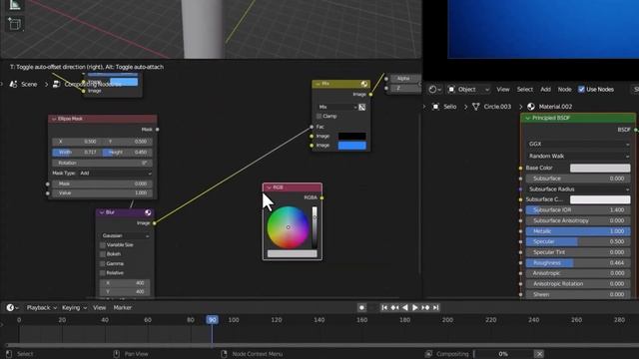639x359 pixels.
Task: Open Gaussian filter type dropdown
Action: 125,235
